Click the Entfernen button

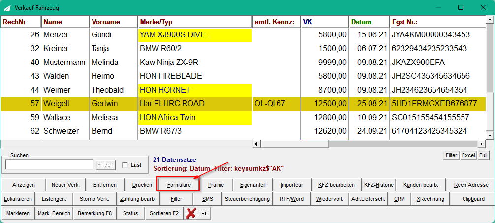pos(105,185)
